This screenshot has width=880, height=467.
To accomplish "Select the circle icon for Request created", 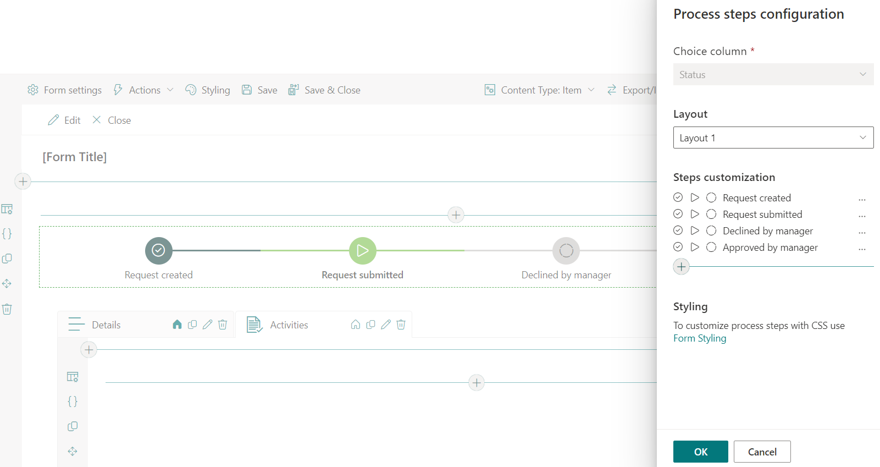I will tap(711, 197).
